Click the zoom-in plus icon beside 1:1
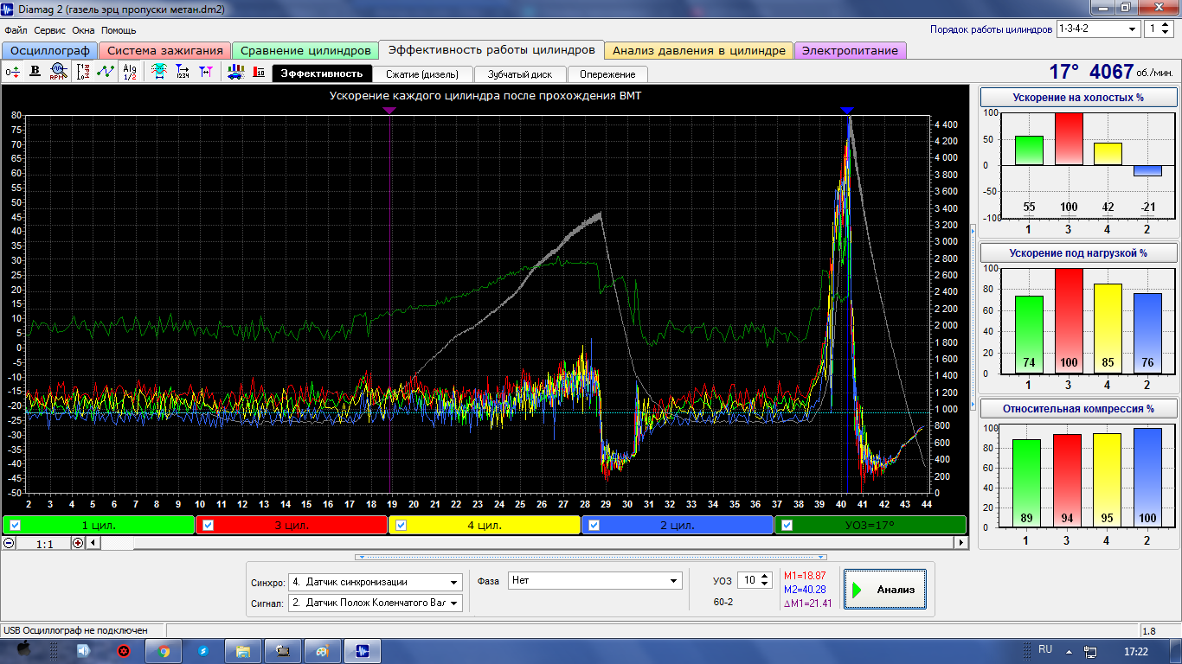 tap(78, 543)
